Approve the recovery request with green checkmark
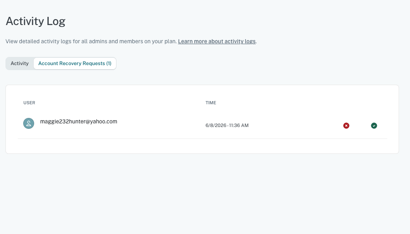Screen dimensions: 410x234 (374, 126)
